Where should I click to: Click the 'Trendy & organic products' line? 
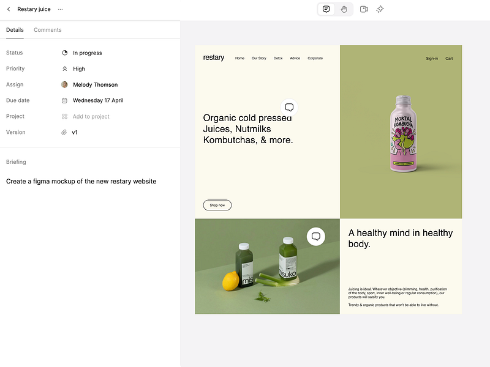coord(393,305)
